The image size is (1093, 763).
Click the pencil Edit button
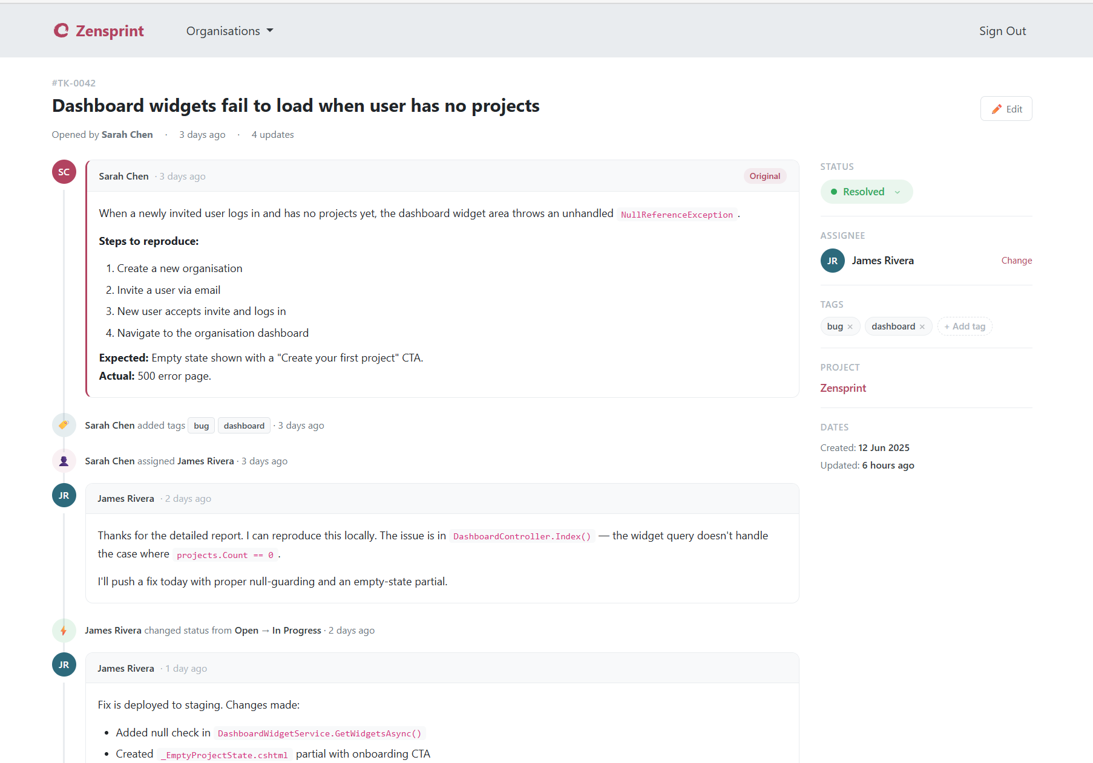click(1006, 109)
